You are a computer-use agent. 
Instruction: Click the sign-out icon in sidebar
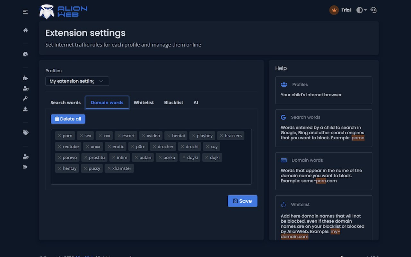click(x=25, y=167)
